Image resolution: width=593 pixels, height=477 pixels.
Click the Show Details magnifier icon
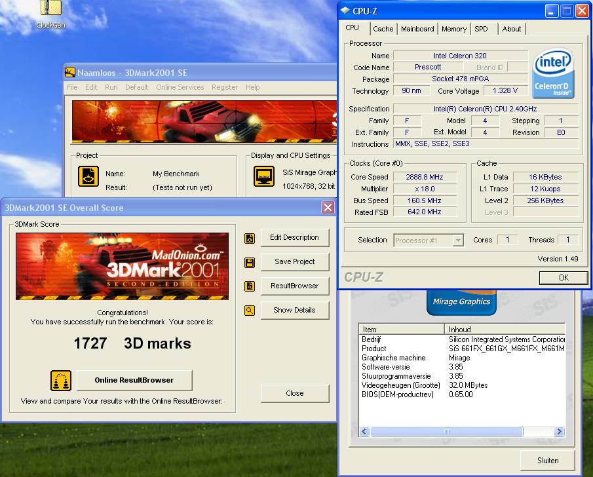[x=250, y=311]
